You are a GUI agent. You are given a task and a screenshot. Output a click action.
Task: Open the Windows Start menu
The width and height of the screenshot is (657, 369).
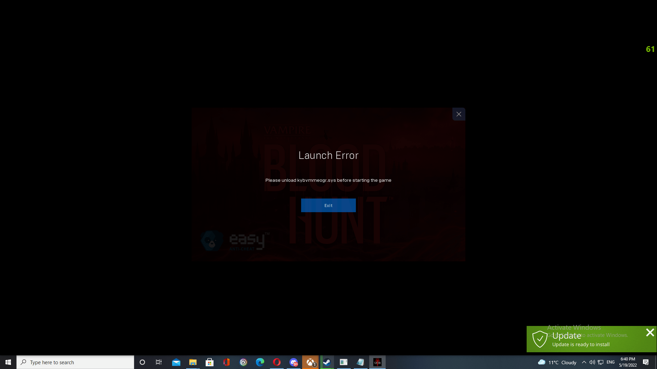8,362
